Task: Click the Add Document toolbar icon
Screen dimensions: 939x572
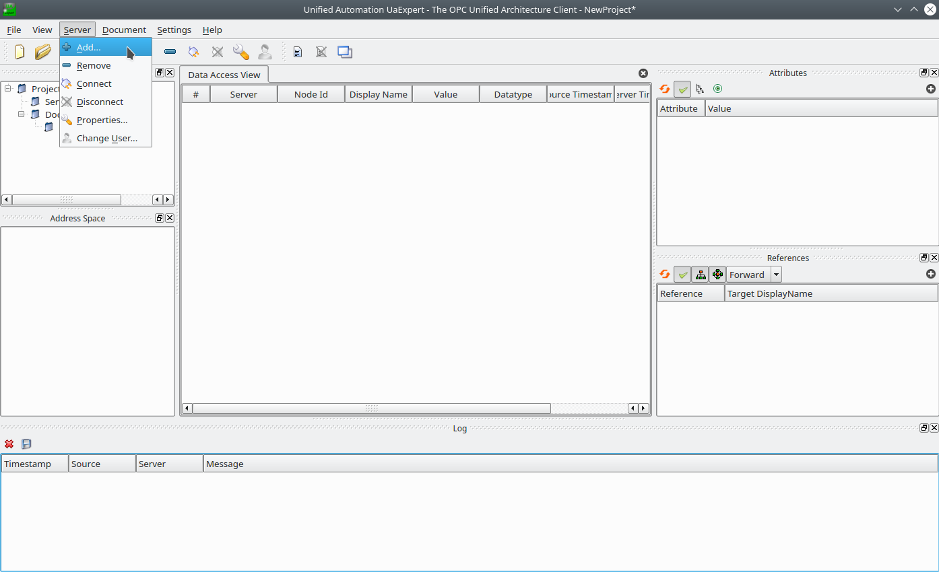Action: (298, 52)
